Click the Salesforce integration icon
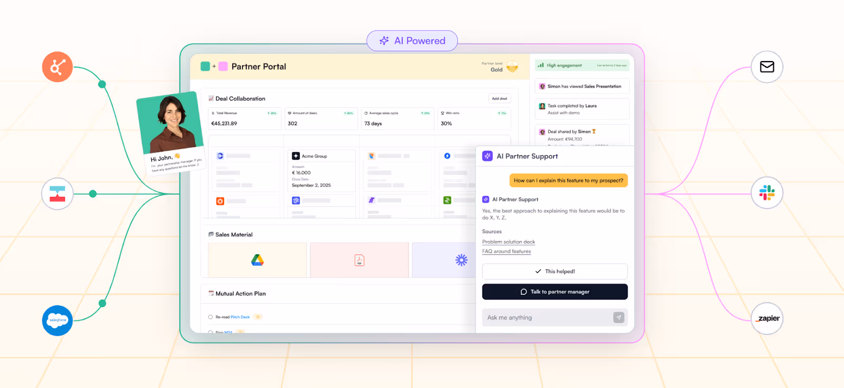844x388 pixels. (x=57, y=320)
